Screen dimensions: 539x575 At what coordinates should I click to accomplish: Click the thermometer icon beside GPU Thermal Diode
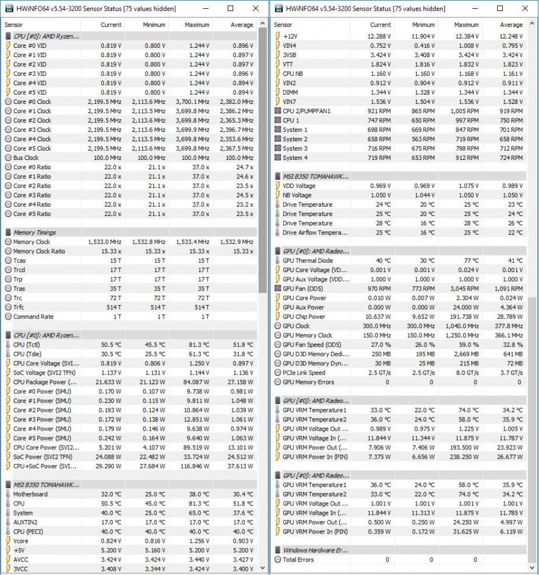coord(278,260)
